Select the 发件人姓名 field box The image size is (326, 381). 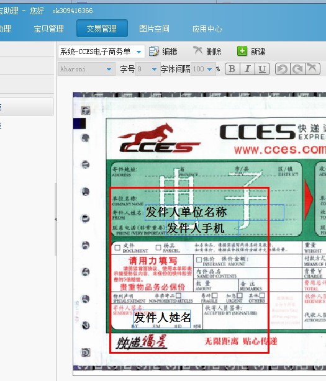point(161,318)
